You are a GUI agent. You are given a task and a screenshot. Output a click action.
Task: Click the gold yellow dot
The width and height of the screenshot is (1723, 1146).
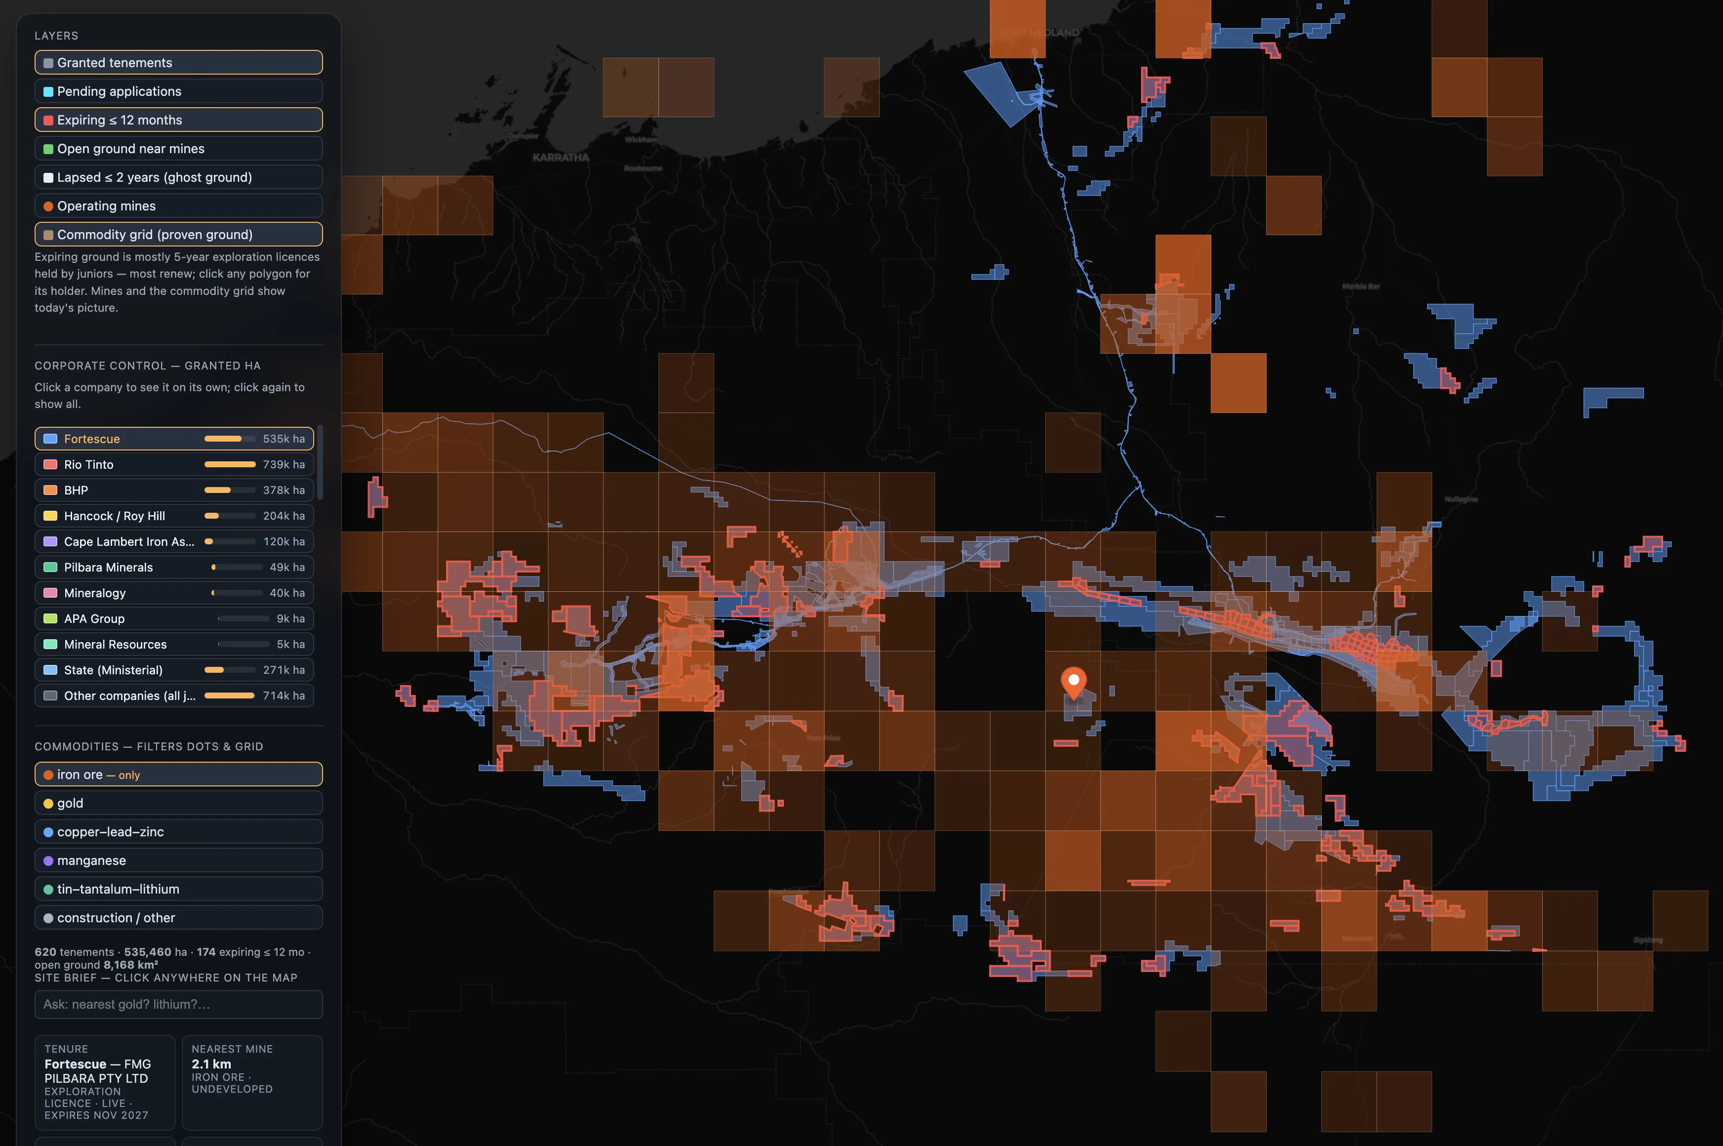tap(48, 803)
